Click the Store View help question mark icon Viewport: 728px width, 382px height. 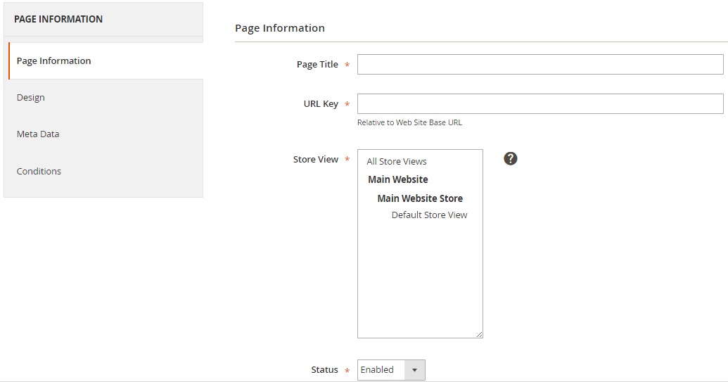[x=510, y=159]
